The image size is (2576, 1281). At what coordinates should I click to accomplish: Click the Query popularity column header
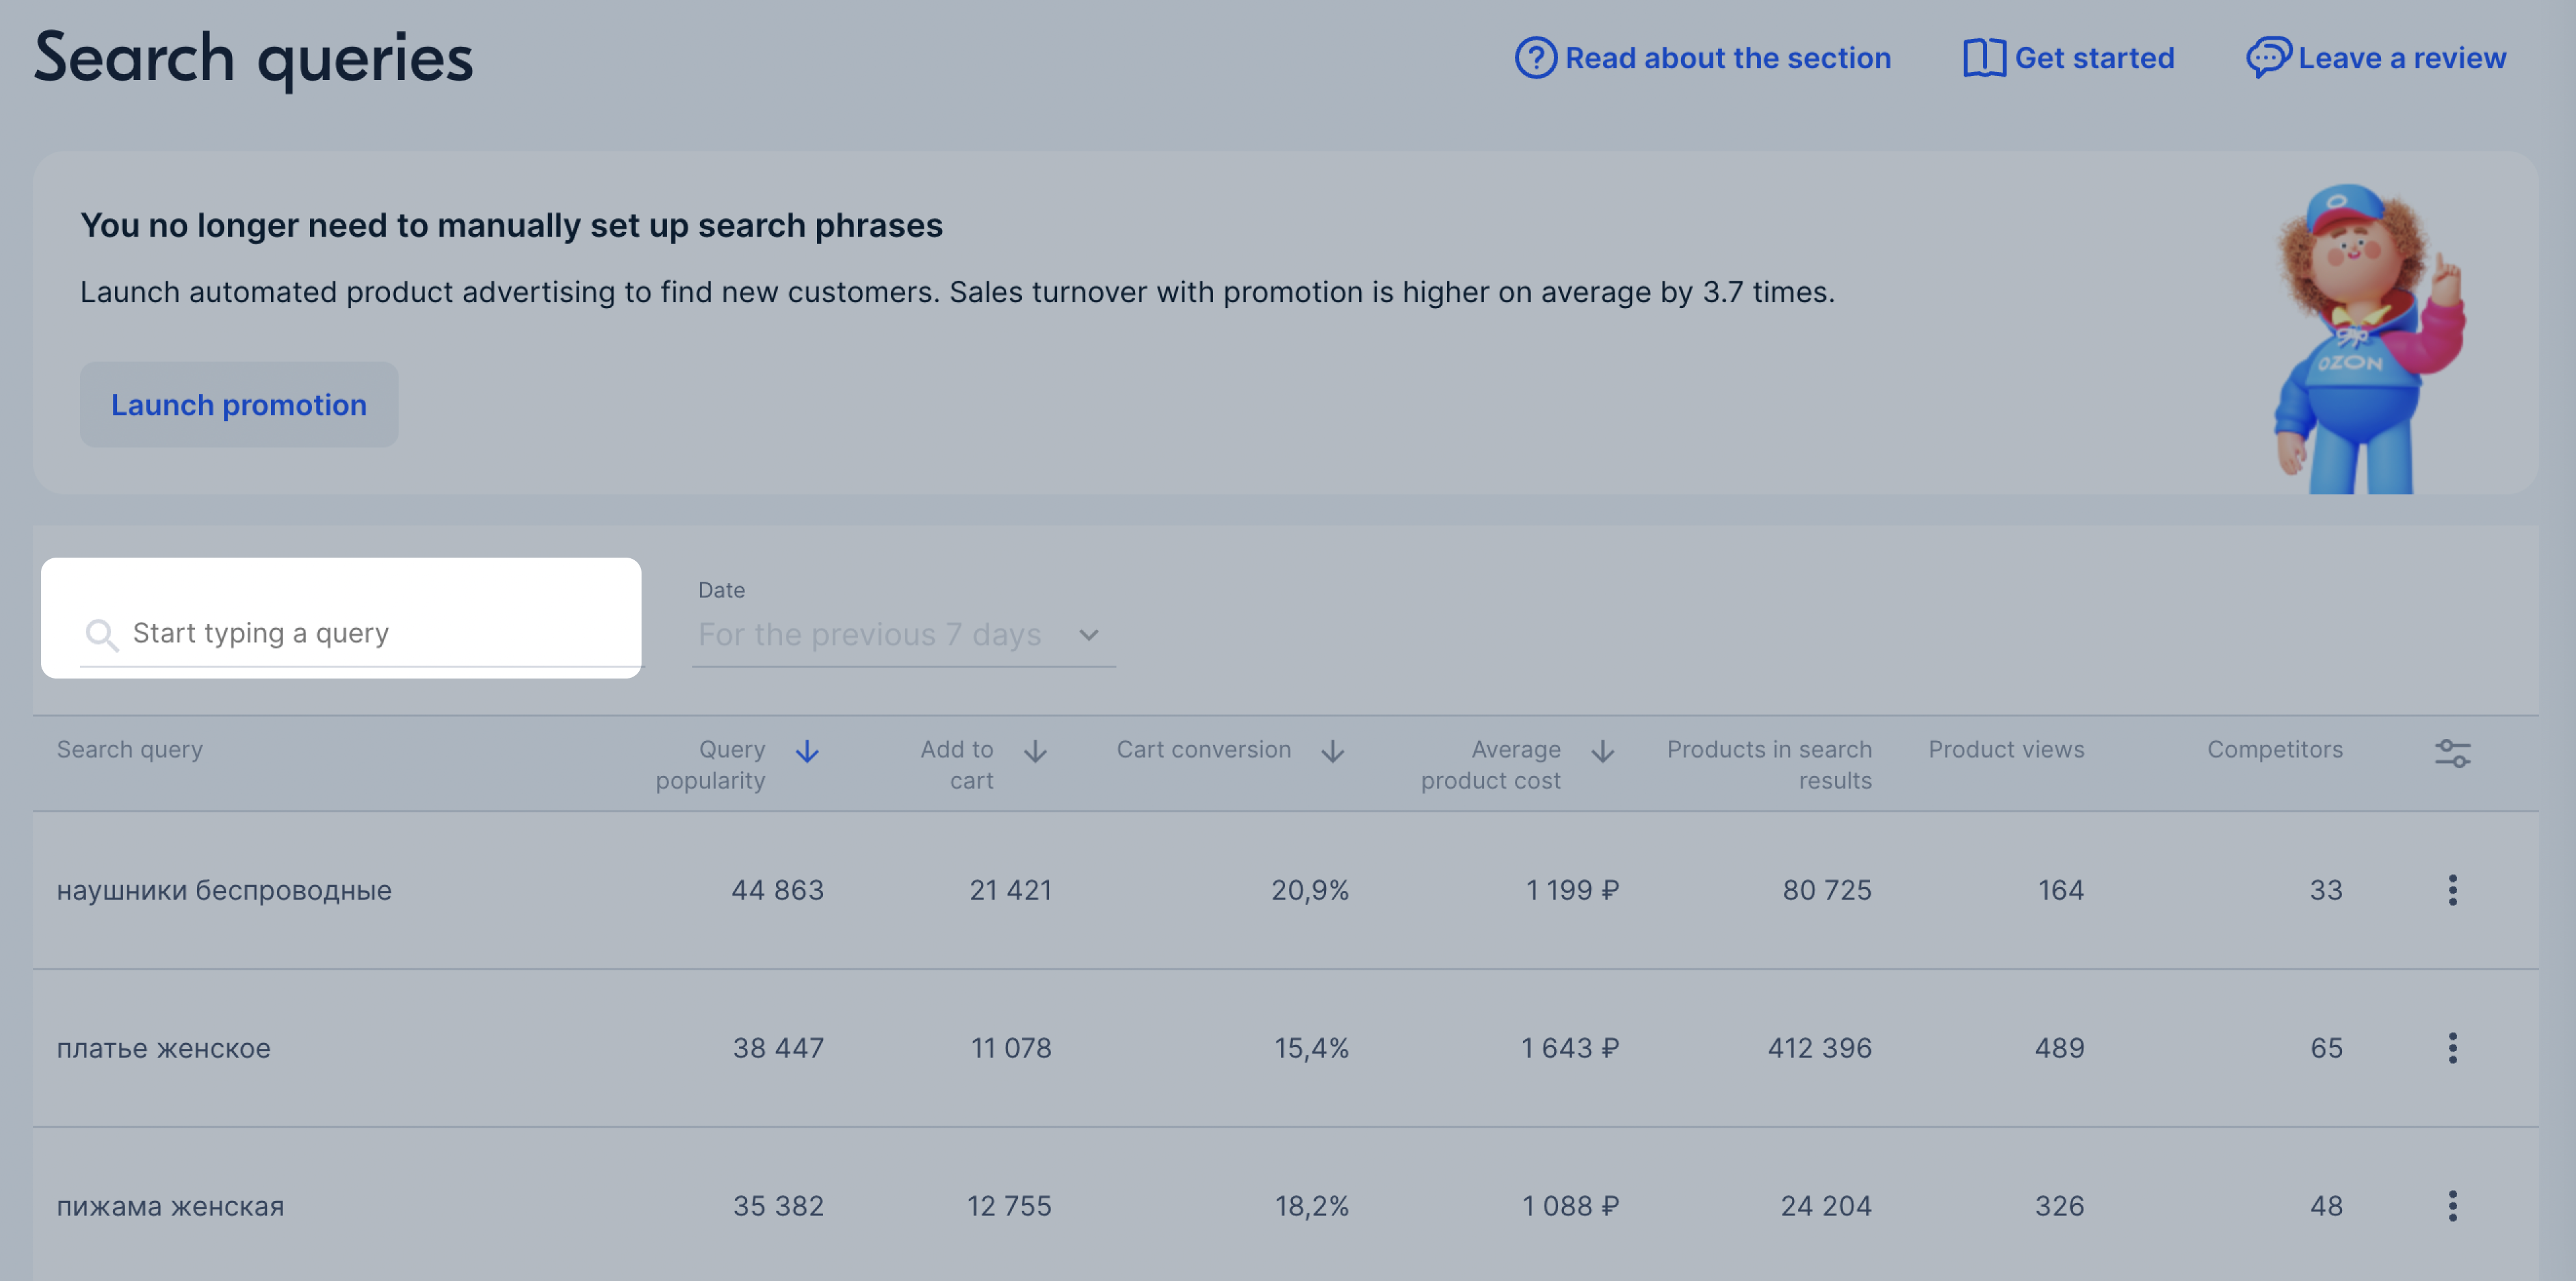pos(710,764)
